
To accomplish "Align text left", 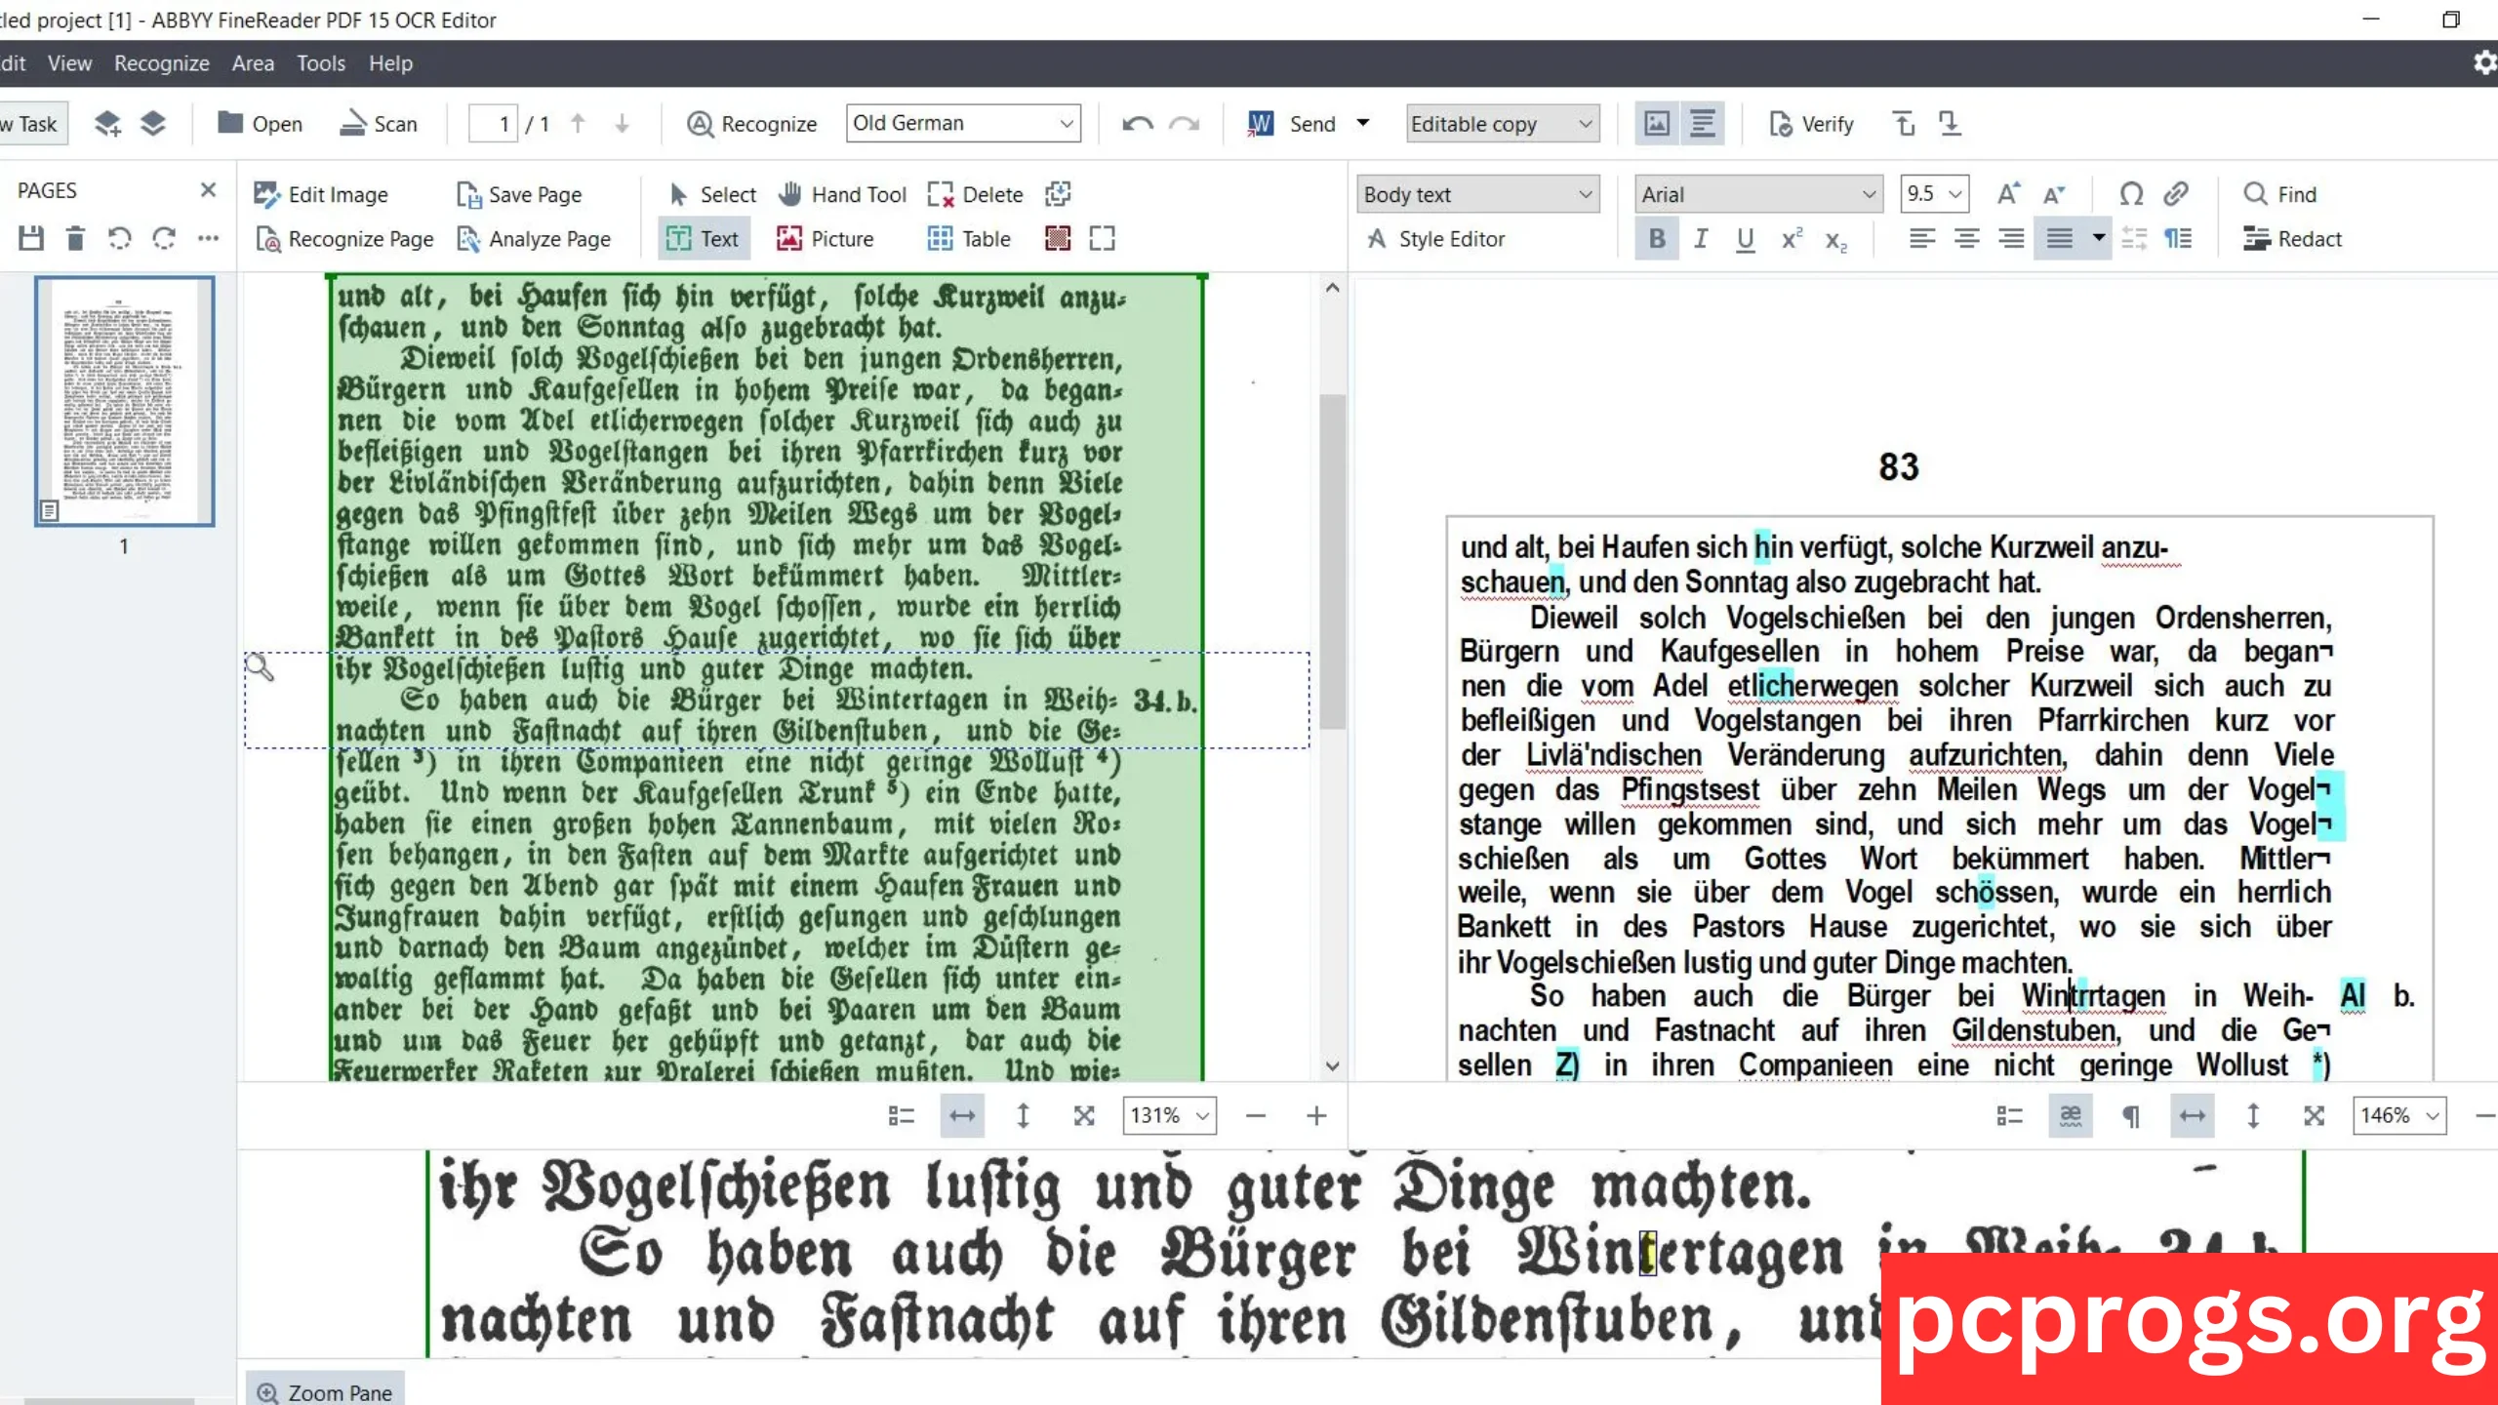I will 1921,239.
